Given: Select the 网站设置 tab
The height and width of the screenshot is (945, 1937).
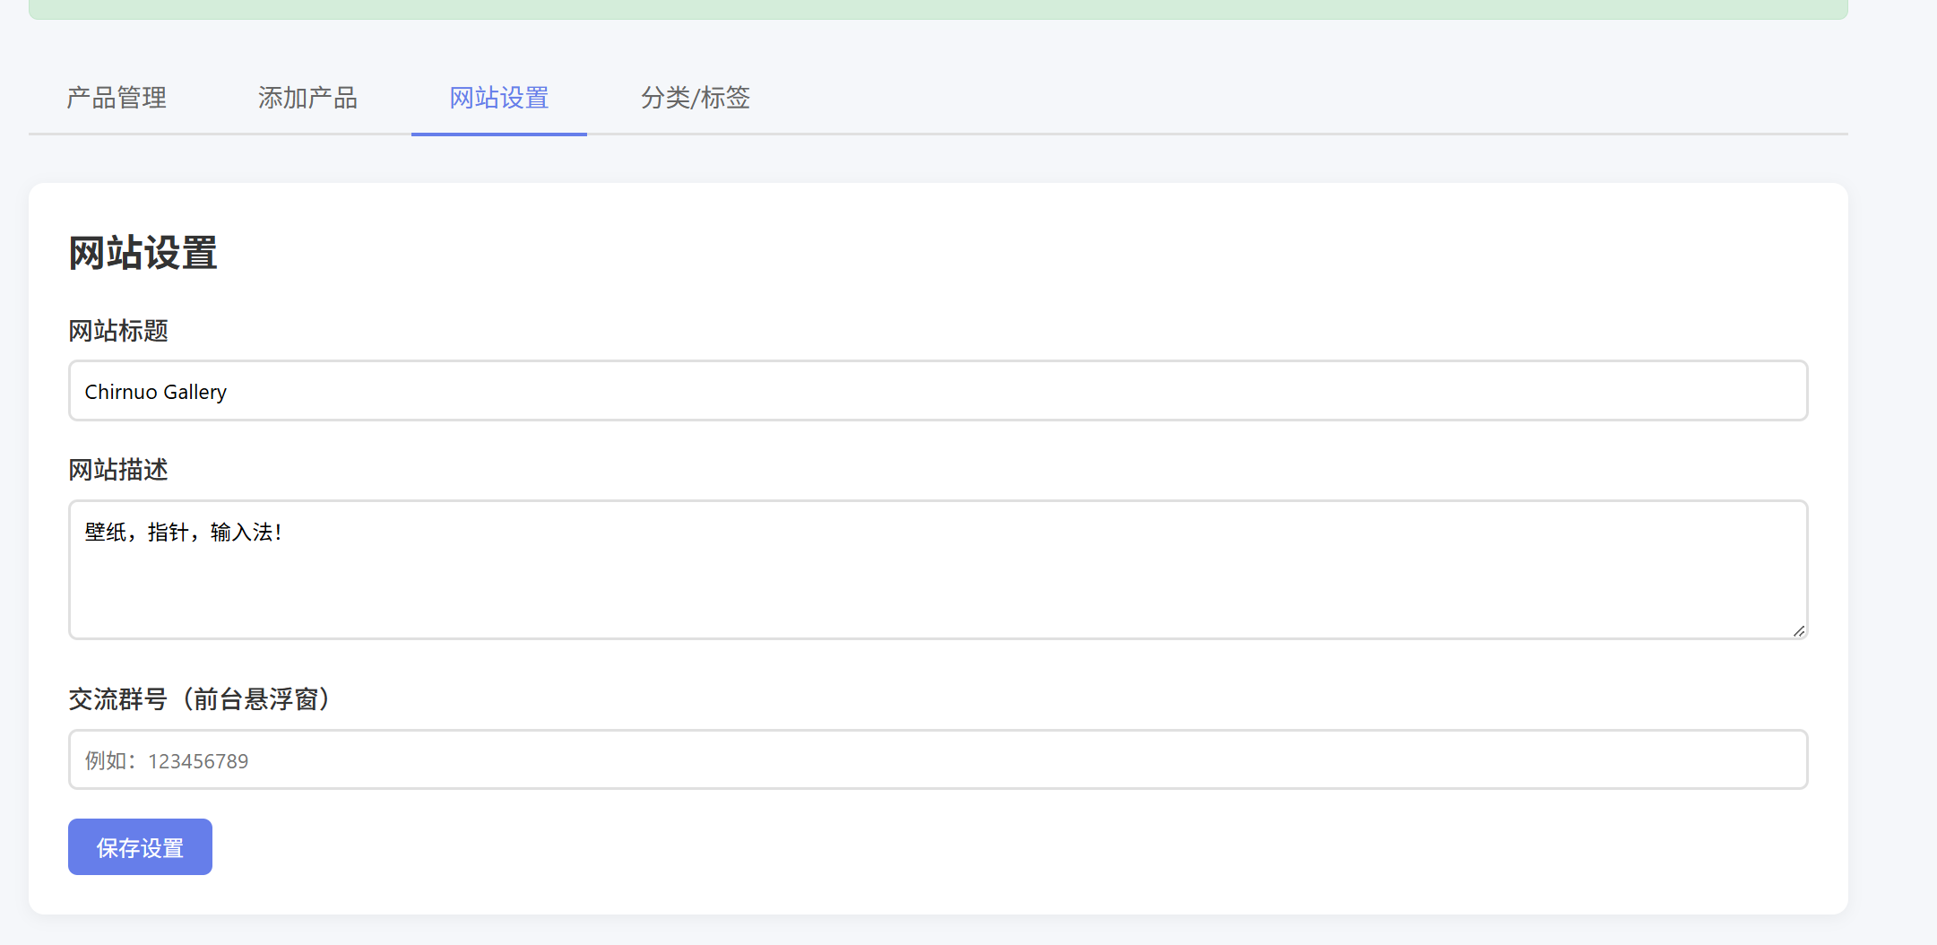Looking at the screenshot, I should 499,98.
